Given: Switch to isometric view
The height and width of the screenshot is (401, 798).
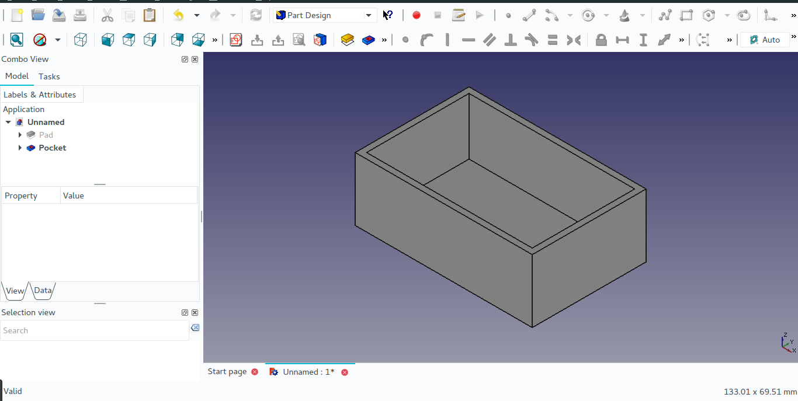Looking at the screenshot, I should point(81,40).
